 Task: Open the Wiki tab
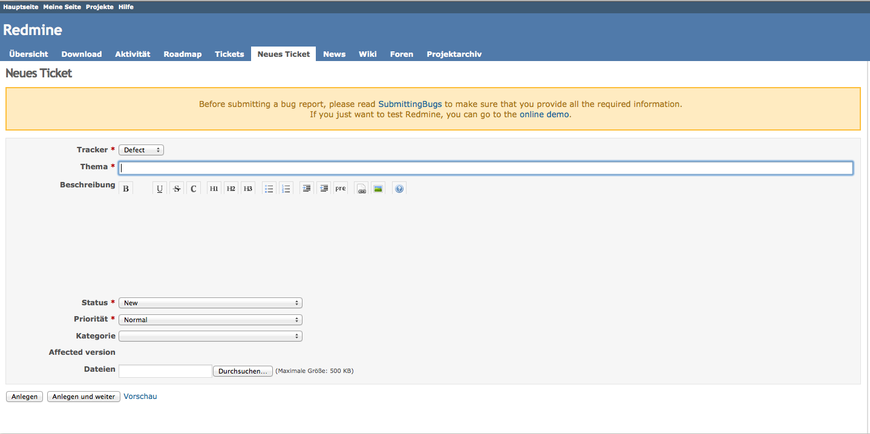coord(367,54)
